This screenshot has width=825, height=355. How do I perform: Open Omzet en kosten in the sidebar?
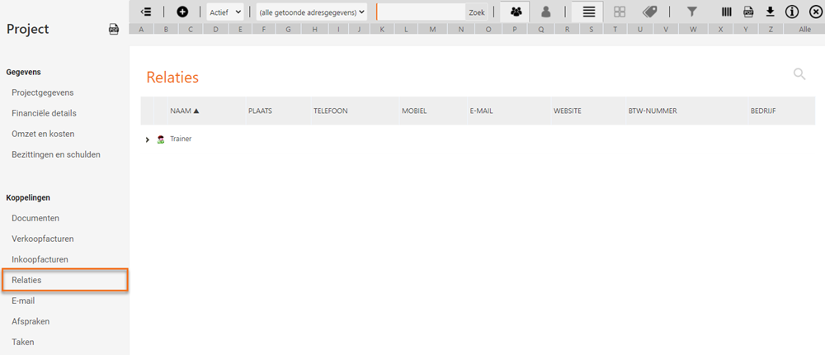pyautogui.click(x=43, y=134)
